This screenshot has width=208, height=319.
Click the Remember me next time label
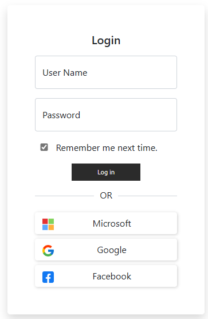(107, 147)
